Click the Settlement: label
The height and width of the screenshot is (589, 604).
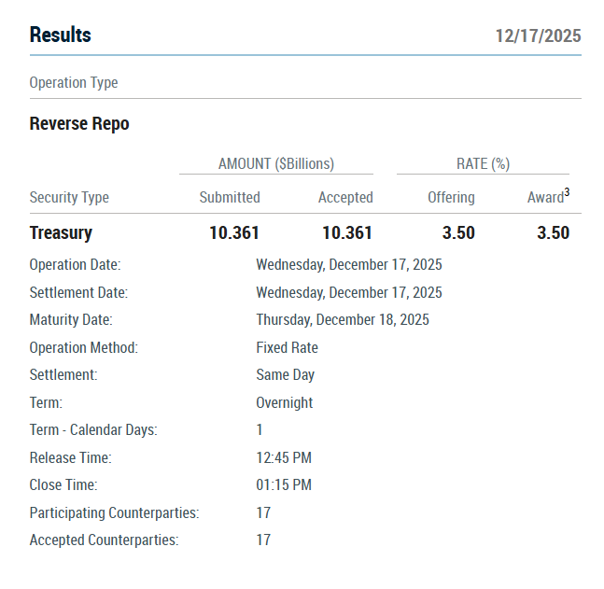coord(63,375)
